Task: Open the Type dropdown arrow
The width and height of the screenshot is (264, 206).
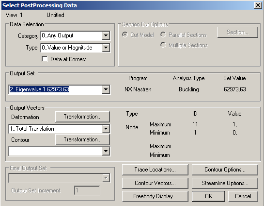Action: (106, 48)
